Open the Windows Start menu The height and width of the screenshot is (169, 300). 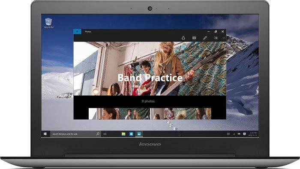(x=45, y=134)
